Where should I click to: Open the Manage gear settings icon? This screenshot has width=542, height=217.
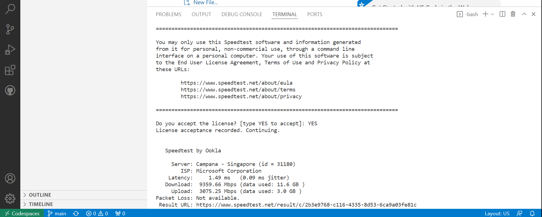coord(10,199)
